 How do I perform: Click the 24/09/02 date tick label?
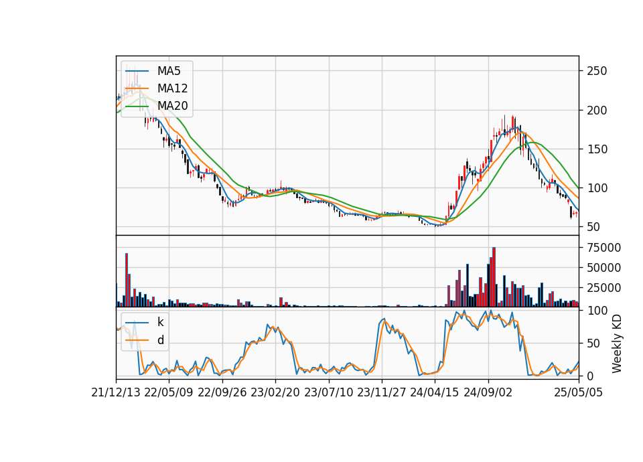(x=488, y=392)
